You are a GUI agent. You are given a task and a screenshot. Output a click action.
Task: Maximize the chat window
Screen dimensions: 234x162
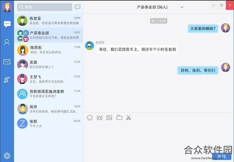click(x=222, y=5)
